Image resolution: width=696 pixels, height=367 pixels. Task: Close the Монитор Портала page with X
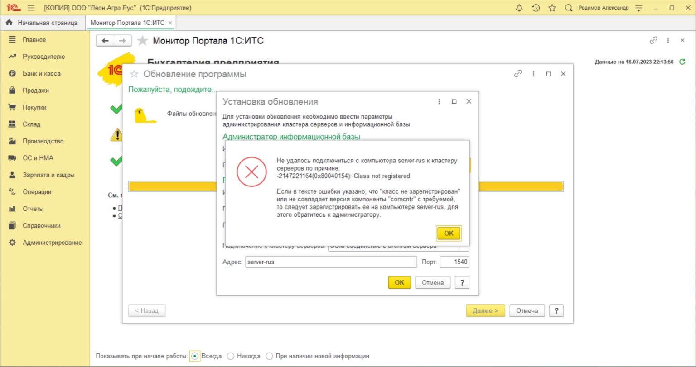(682, 40)
